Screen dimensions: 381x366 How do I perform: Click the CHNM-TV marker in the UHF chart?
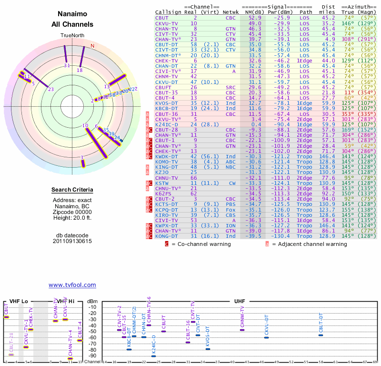(x=242, y=330)
